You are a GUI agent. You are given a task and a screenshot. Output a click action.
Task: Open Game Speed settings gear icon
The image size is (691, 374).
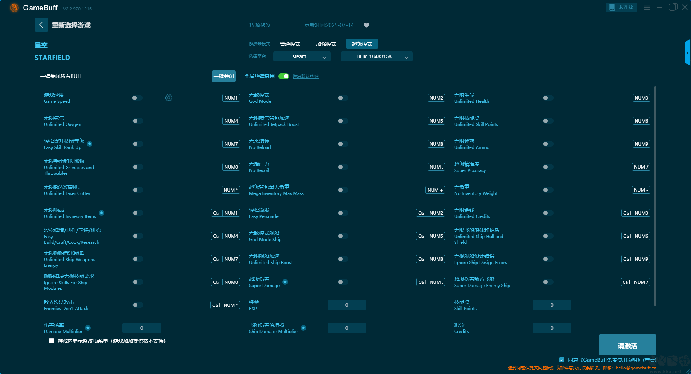click(169, 98)
